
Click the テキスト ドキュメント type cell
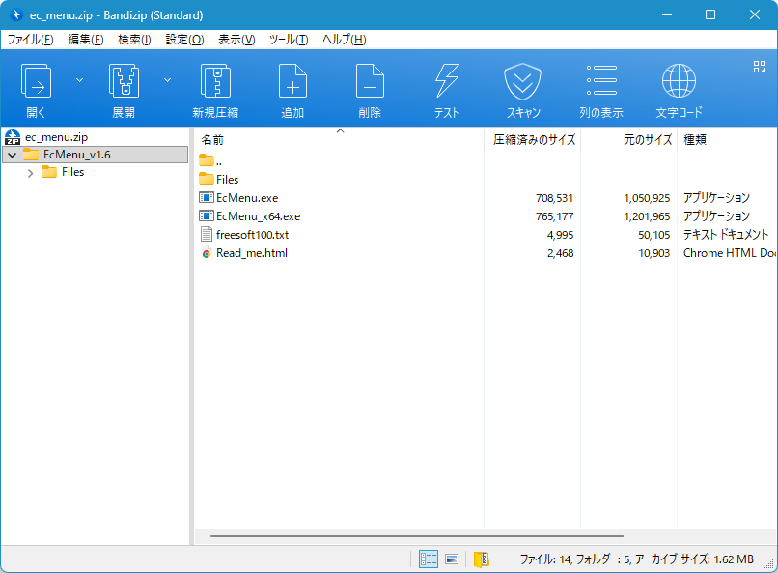tap(726, 235)
